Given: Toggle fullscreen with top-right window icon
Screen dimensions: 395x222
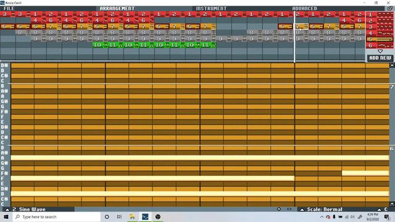Looking at the screenshot, I should point(389,8).
